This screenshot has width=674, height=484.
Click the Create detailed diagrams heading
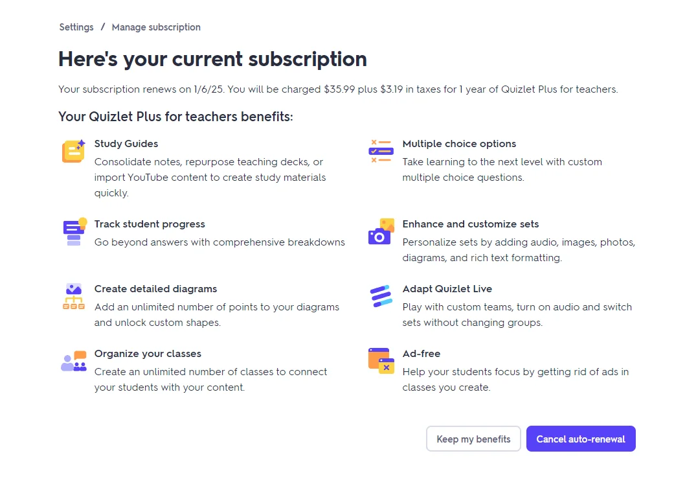pos(155,289)
